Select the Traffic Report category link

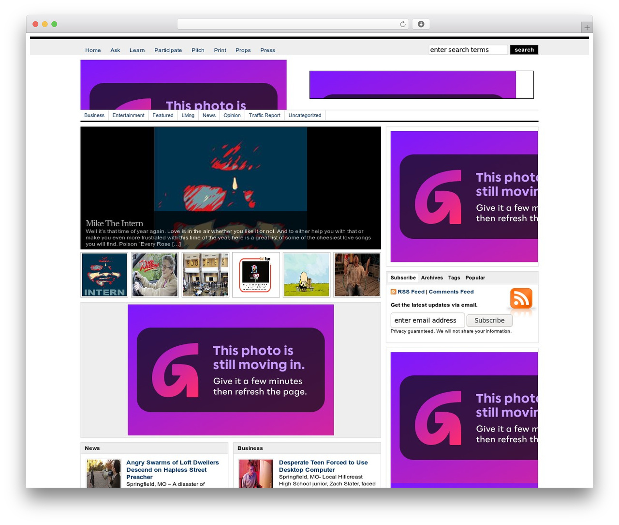click(x=265, y=115)
